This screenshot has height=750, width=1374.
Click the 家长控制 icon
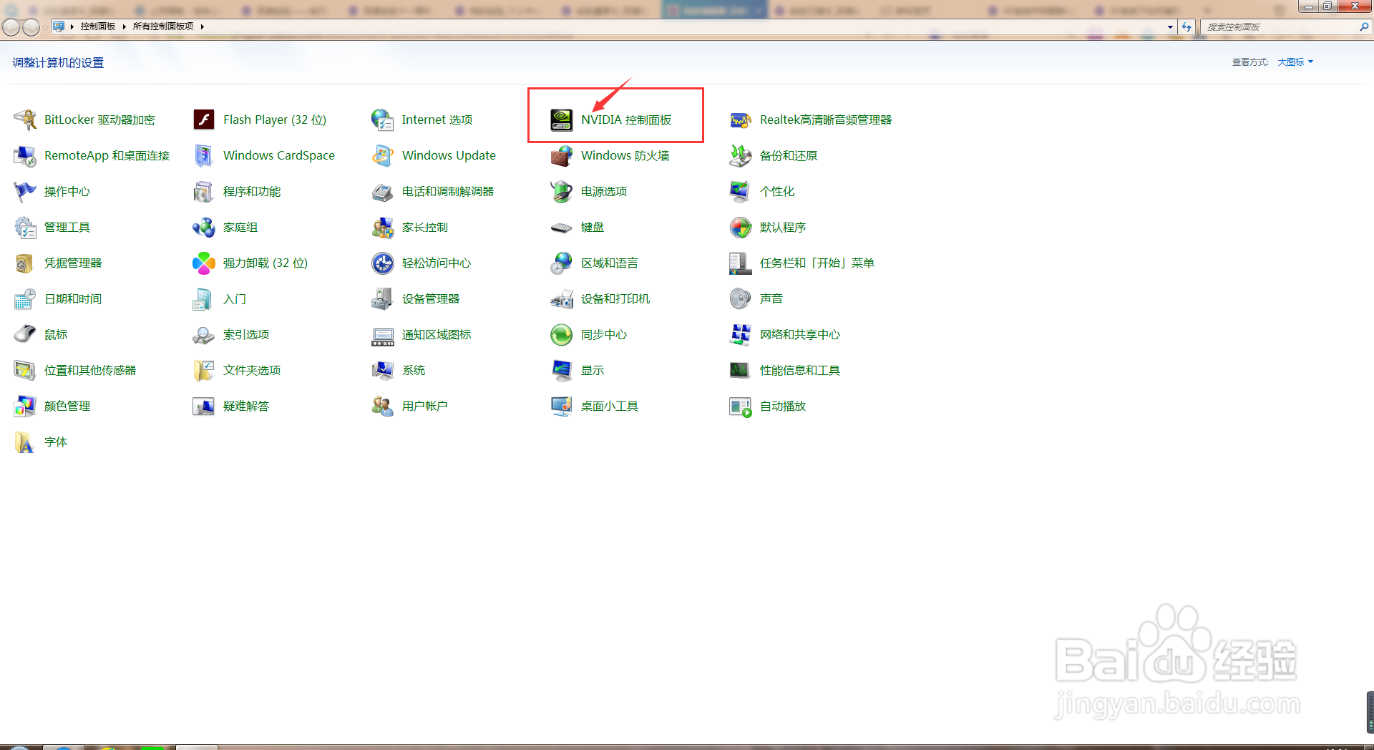click(383, 227)
